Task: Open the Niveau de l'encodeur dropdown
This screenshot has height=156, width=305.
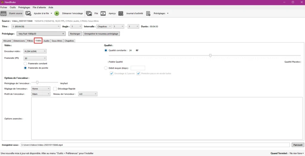Action: pyautogui.click(x=88, y=94)
